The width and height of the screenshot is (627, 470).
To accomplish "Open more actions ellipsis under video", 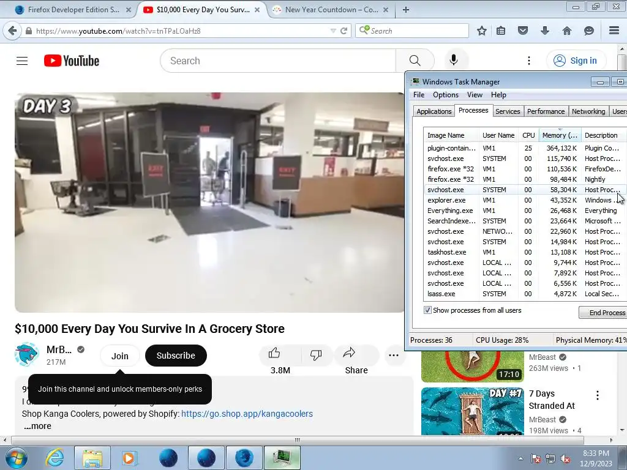I will pos(394,356).
